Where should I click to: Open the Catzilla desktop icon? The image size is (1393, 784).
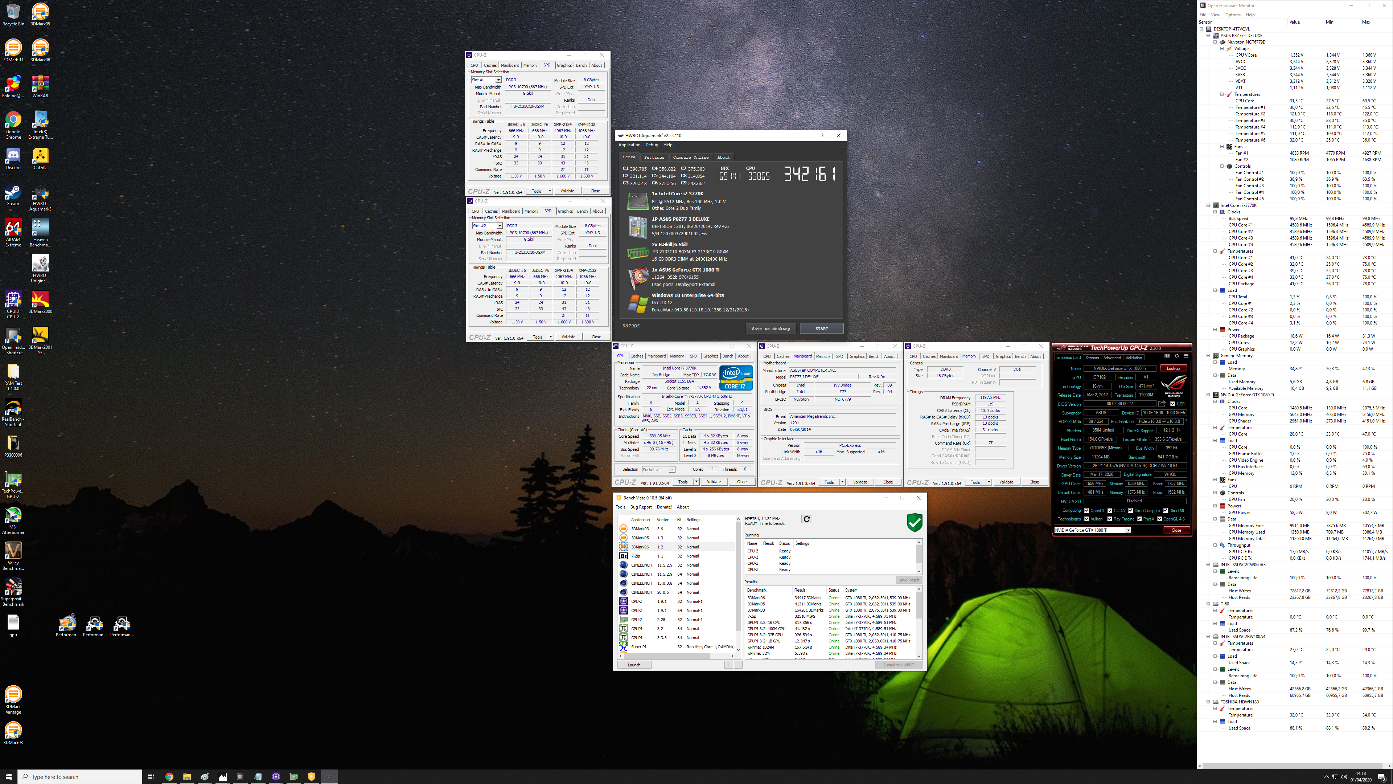[40, 158]
